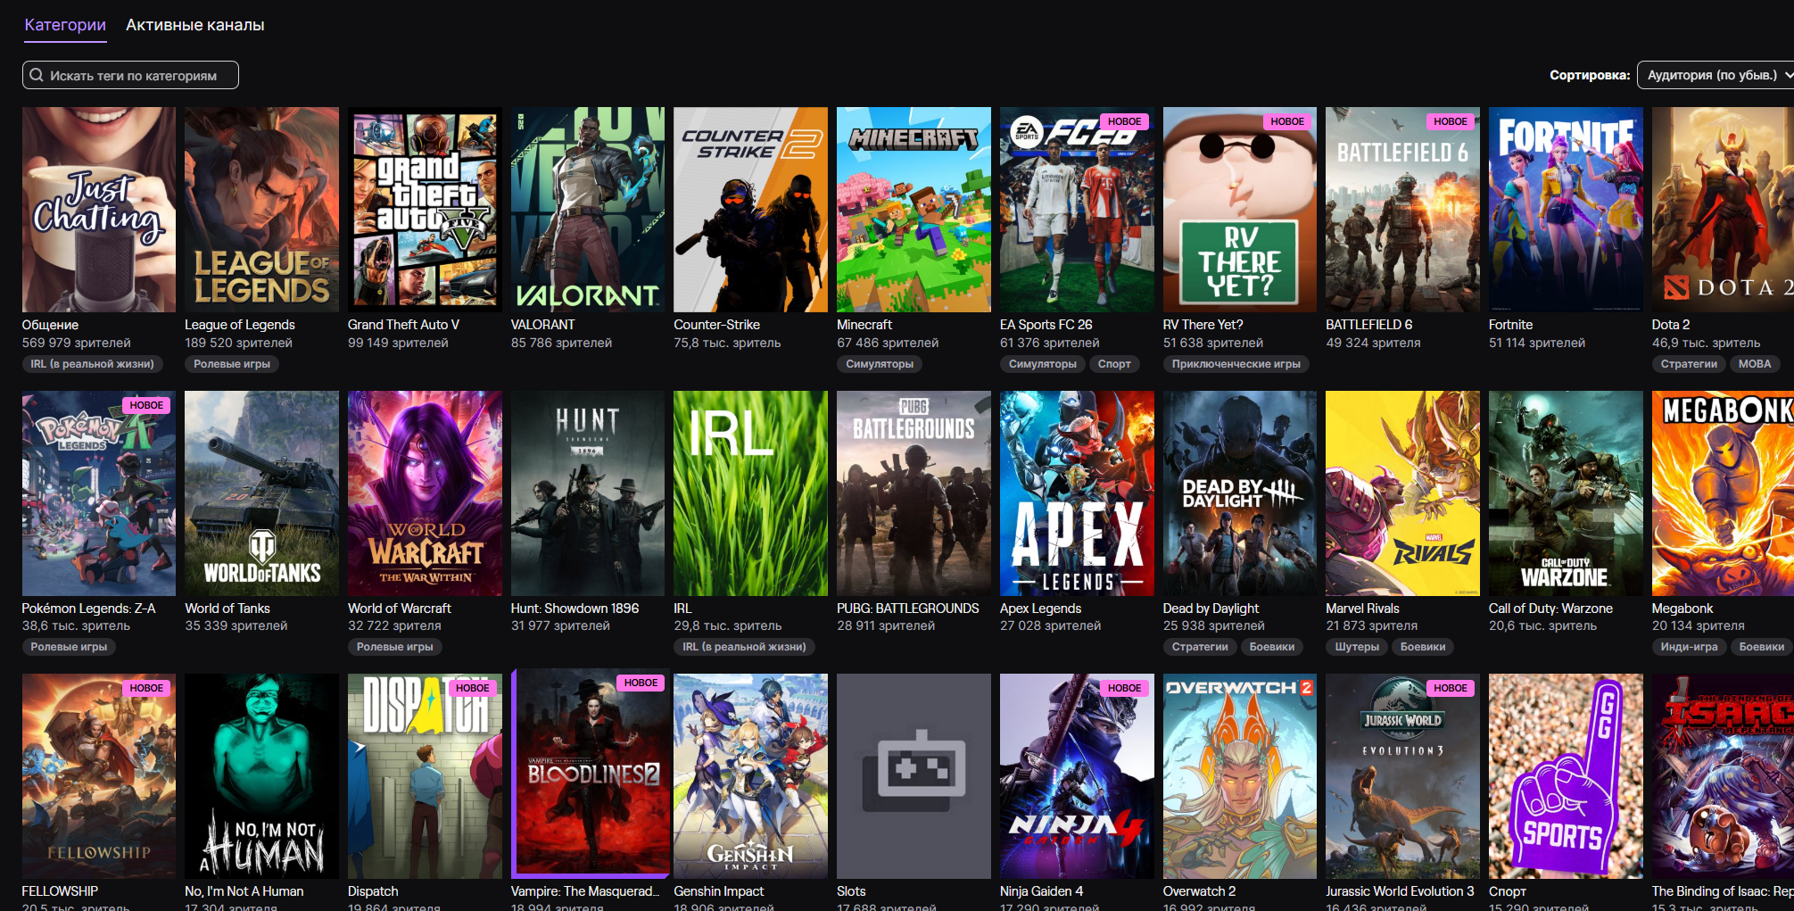Click Ролевые игры tag under League of Legends
Viewport: 1794px width, 911px height.
[x=232, y=364]
